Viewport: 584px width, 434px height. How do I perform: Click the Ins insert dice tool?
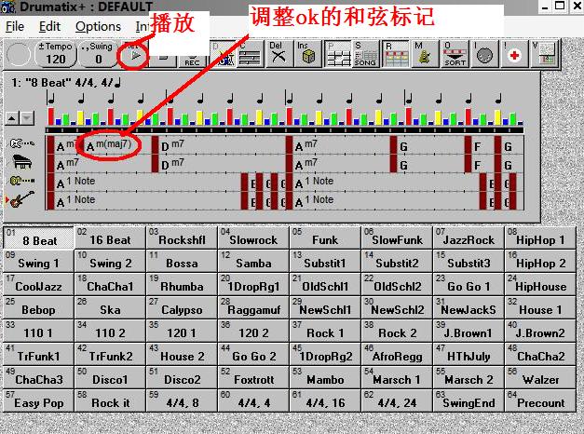tap(307, 54)
